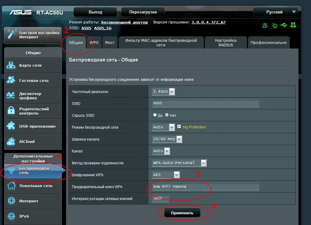Click the AiCloud cloud icon

(x=11, y=141)
